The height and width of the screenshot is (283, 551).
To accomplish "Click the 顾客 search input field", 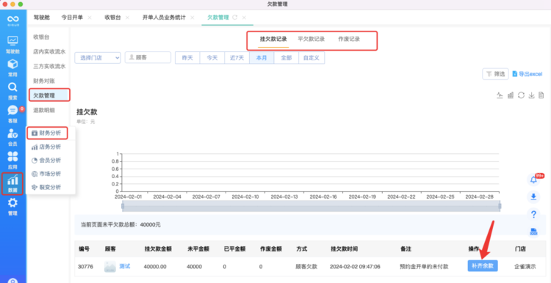I will coord(148,57).
